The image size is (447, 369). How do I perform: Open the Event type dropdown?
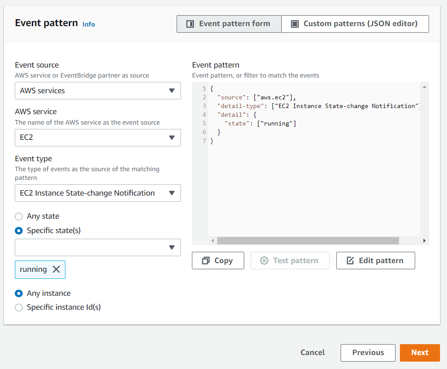(98, 193)
